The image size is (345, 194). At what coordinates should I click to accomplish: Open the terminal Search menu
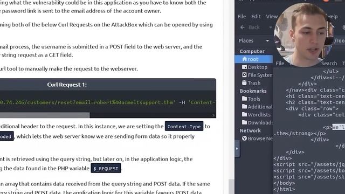click(x=329, y=64)
